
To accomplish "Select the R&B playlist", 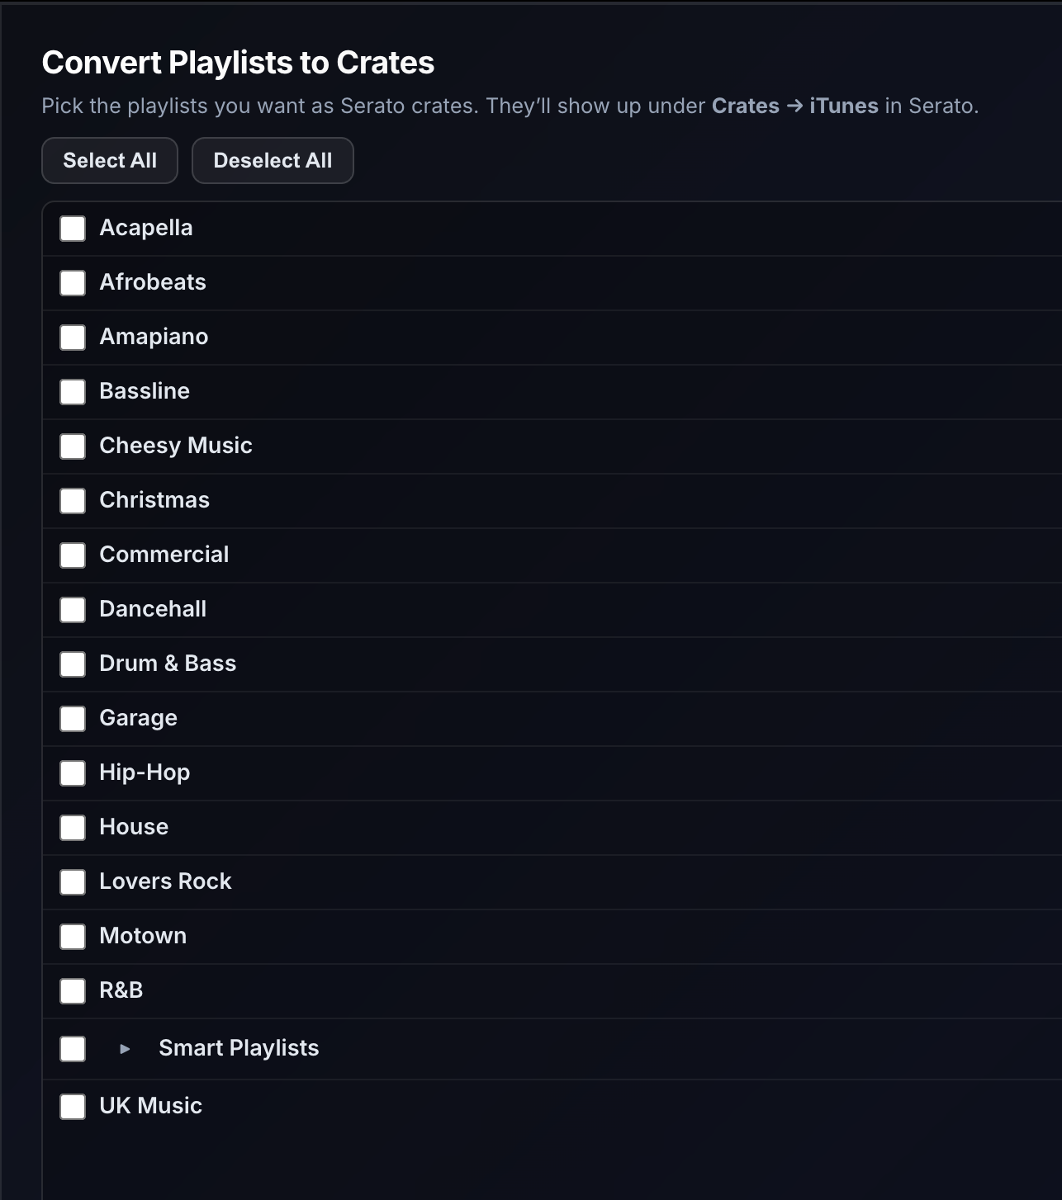I will coord(73,991).
